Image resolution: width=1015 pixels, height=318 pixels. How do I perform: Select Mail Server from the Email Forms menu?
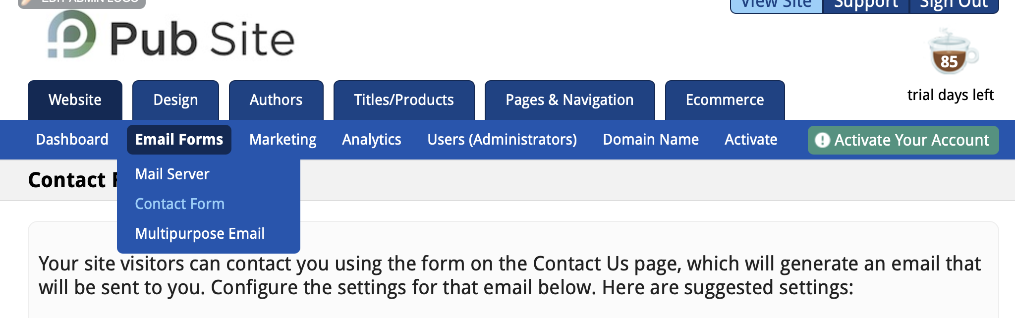tap(171, 174)
